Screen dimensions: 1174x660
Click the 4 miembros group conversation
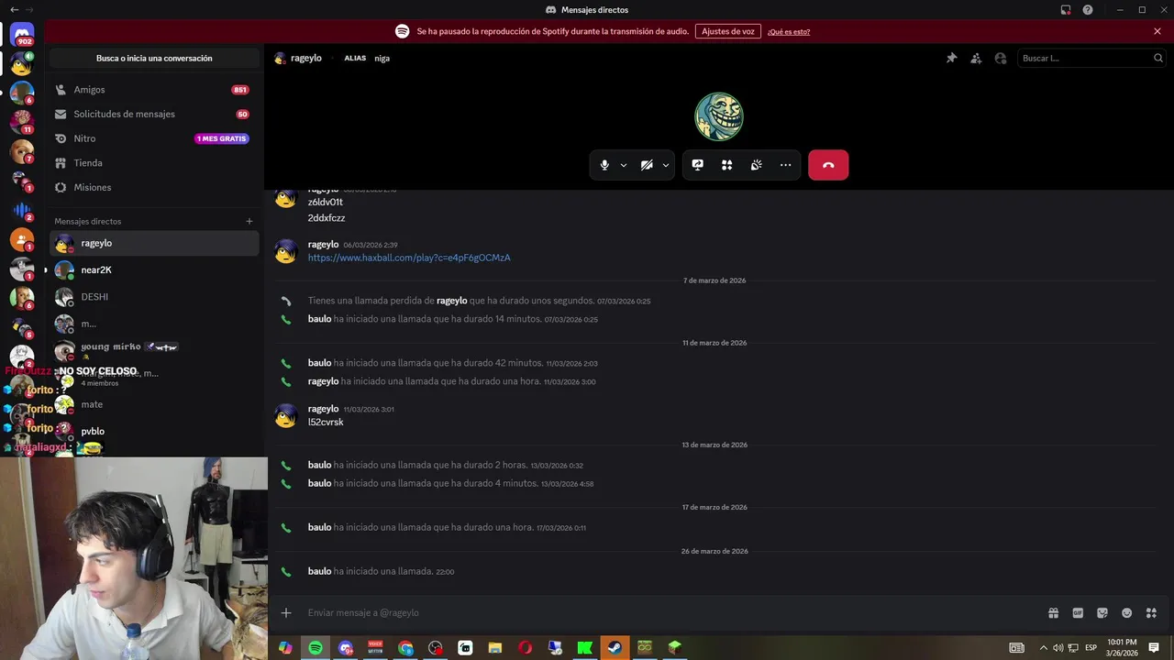click(x=154, y=377)
